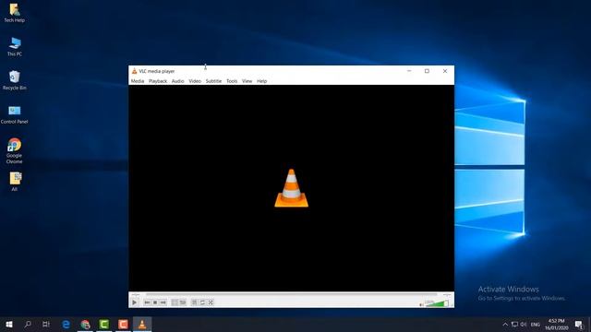Open the taskbar clock and date
This screenshot has height=332, width=591.
[556, 324]
